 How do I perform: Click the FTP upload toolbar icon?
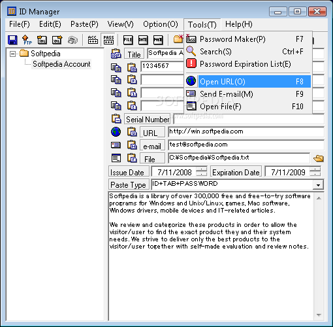(27, 40)
